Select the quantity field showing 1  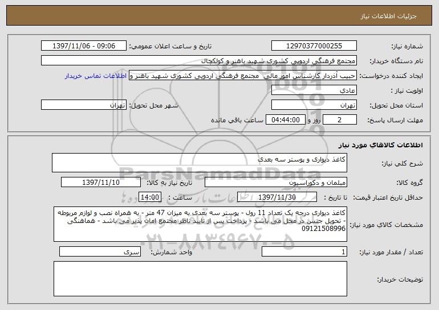[x=304, y=251]
